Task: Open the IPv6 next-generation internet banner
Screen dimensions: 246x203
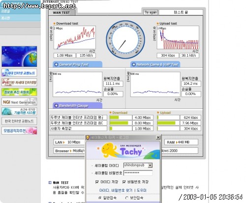Action: pos(19,82)
